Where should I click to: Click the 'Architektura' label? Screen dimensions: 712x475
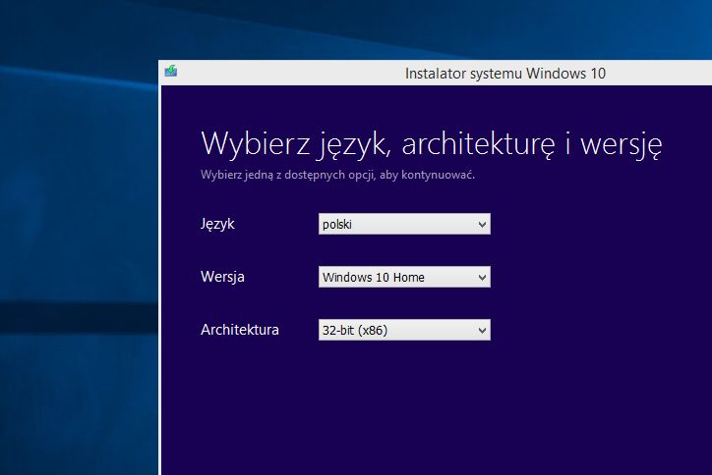coord(240,330)
